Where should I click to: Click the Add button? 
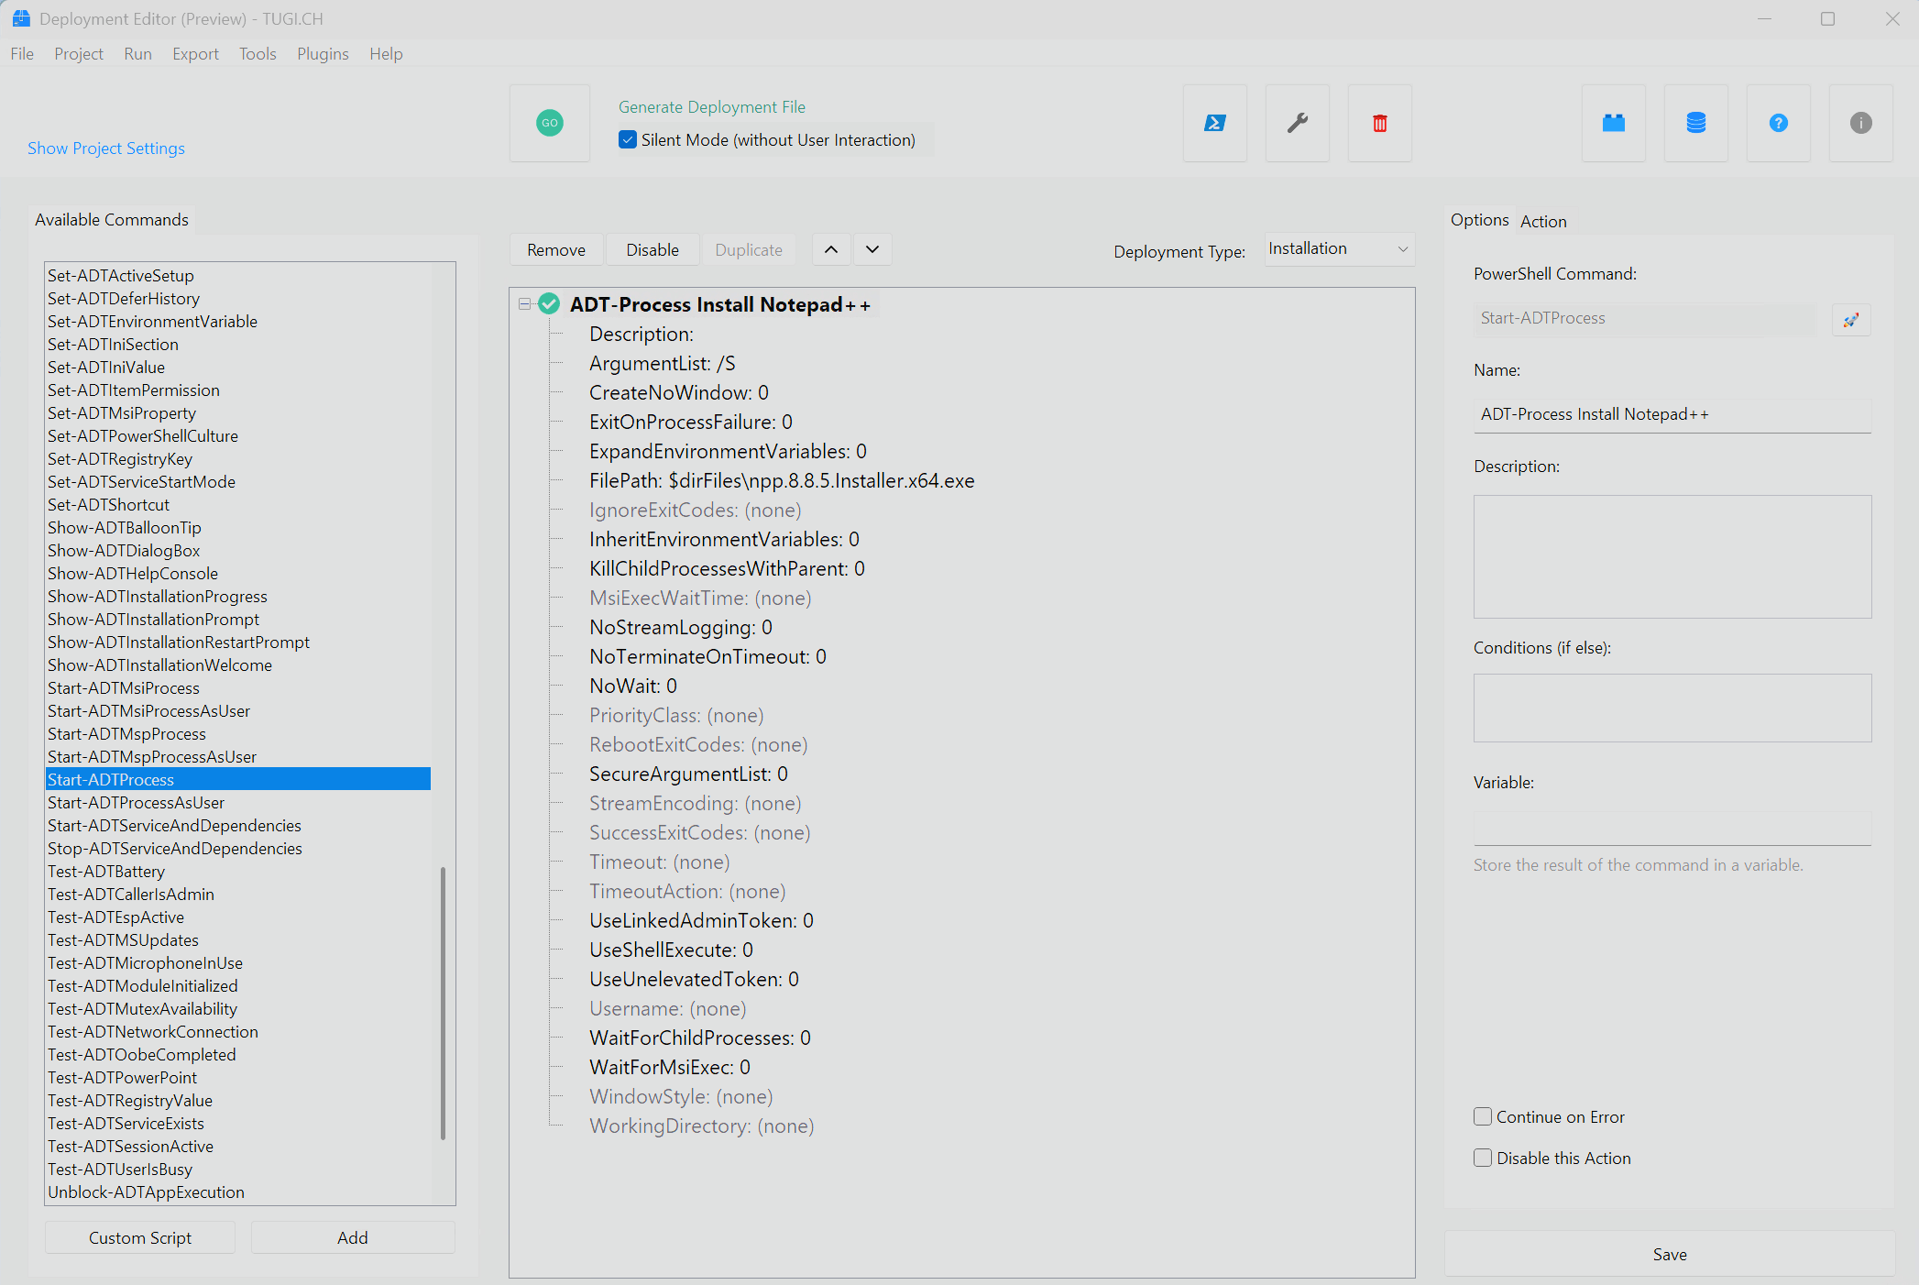(353, 1237)
